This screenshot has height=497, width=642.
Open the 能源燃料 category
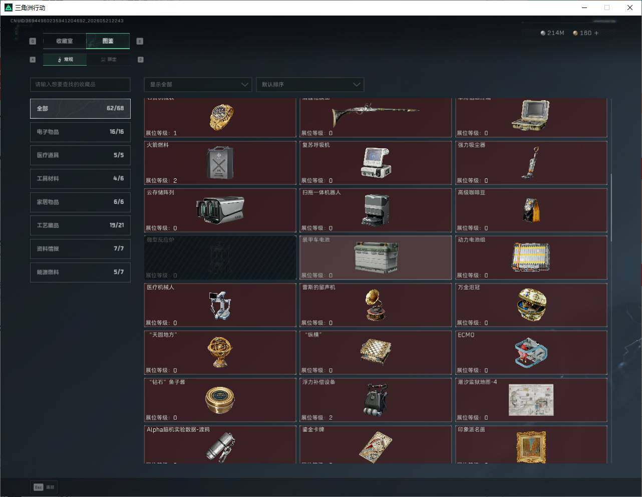[x=80, y=272]
